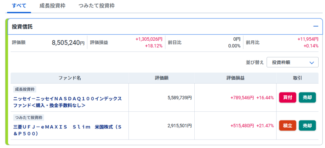Open ニッセイNASDAQ100インデックスファンド fund link
The height and width of the screenshot is (148, 325).
tap(68, 102)
